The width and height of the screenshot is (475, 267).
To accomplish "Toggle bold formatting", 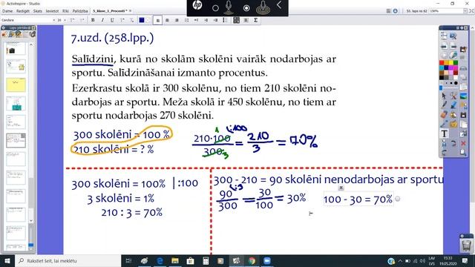I will coord(93,20).
